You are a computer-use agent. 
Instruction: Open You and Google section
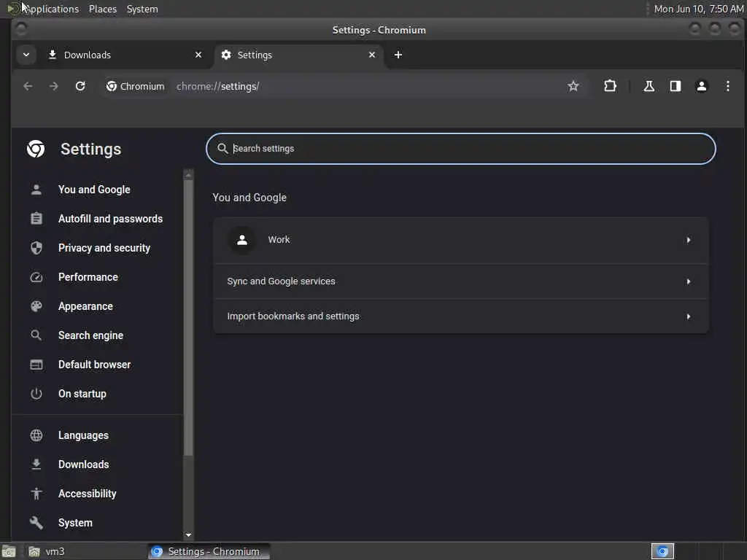[x=94, y=190]
